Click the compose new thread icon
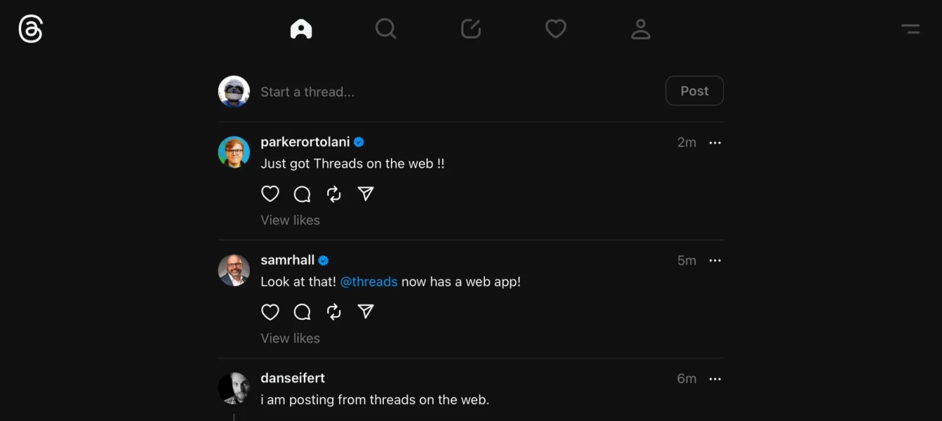Viewport: 942px width, 421px height. [x=470, y=29]
